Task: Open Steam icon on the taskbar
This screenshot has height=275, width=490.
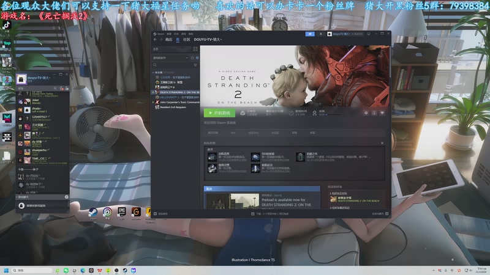Action: pos(125,270)
